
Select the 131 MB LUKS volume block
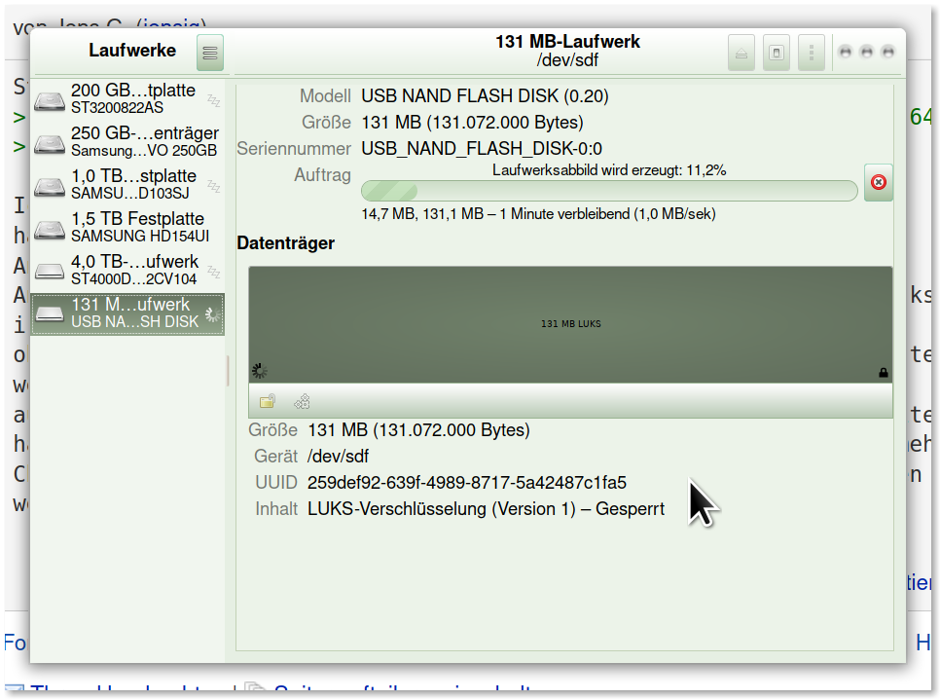[x=570, y=324]
